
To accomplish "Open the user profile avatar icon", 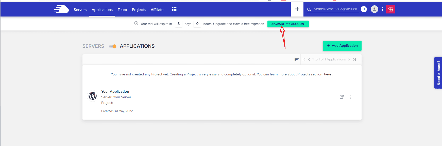I will [x=374, y=9].
